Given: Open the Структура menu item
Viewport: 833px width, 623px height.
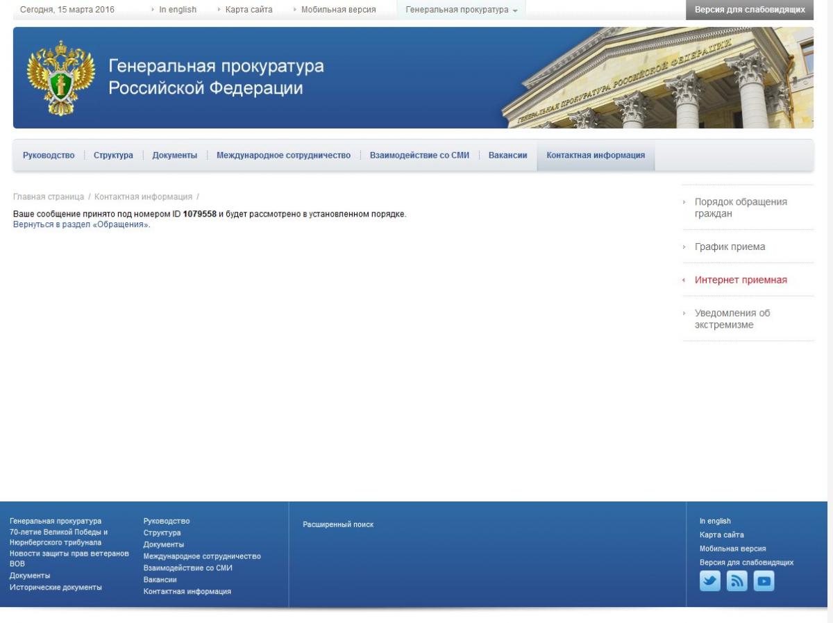Looking at the screenshot, I should [113, 156].
